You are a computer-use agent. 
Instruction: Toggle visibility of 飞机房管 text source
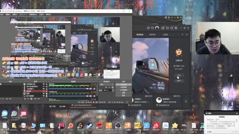[x=44, y=89]
